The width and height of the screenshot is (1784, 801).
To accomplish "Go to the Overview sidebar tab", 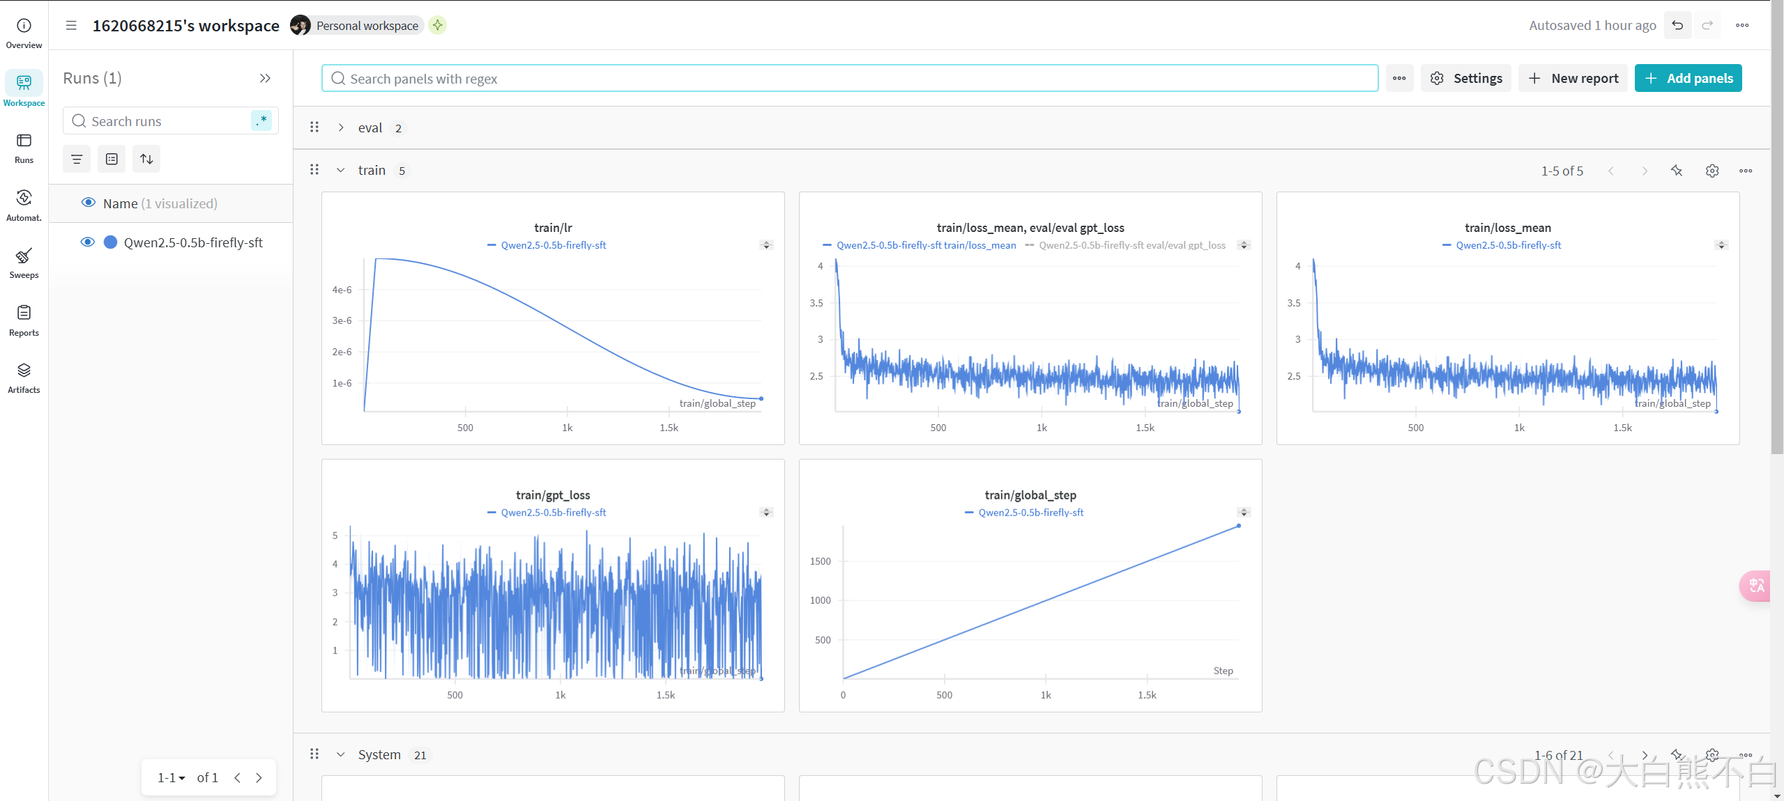I will (24, 33).
